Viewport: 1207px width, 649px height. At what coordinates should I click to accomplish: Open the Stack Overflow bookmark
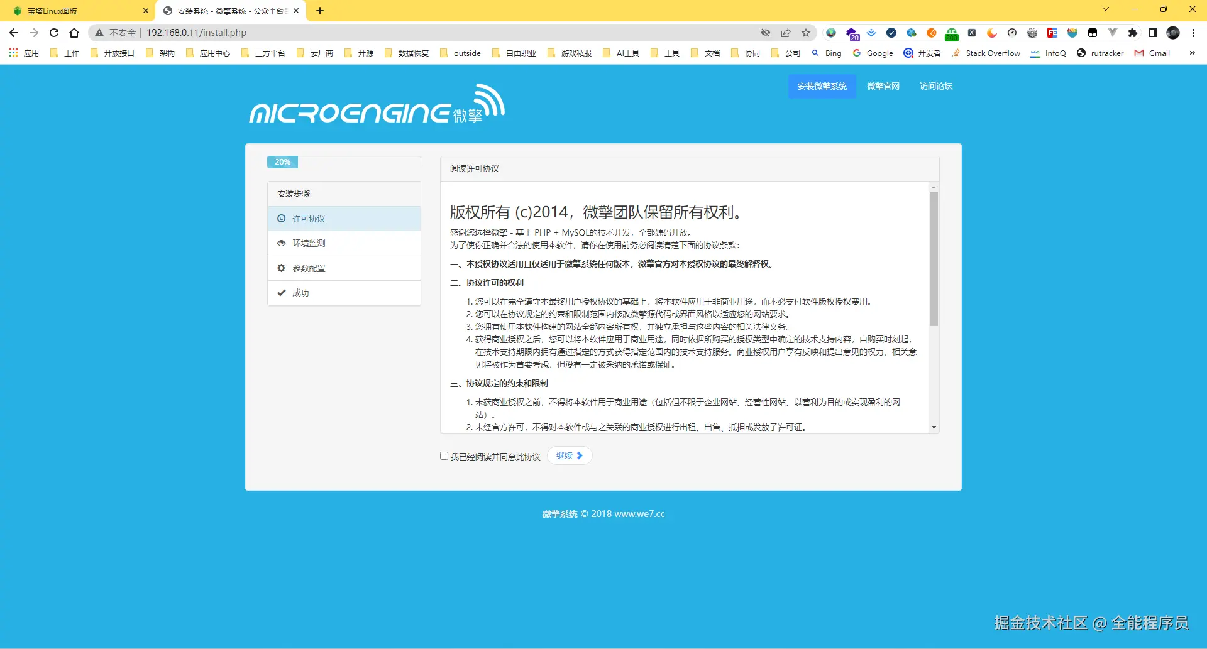point(986,53)
